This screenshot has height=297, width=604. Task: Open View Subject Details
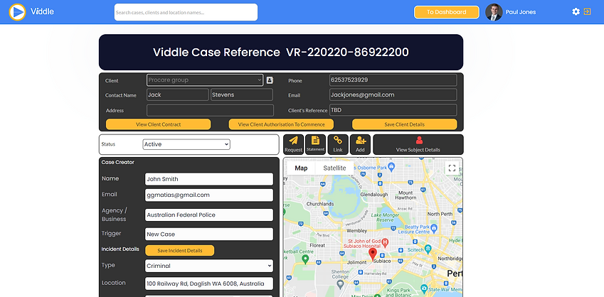[418, 144]
